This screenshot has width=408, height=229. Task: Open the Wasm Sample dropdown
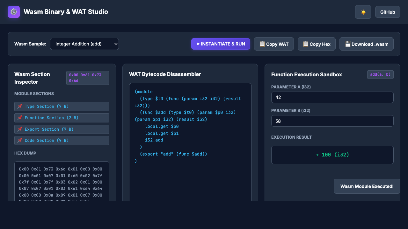[84, 44]
